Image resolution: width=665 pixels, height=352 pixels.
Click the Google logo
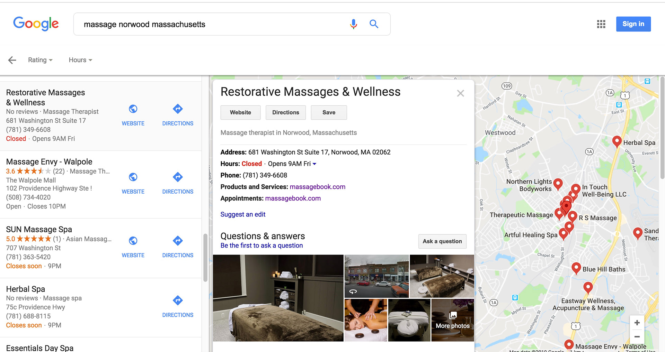tap(36, 24)
